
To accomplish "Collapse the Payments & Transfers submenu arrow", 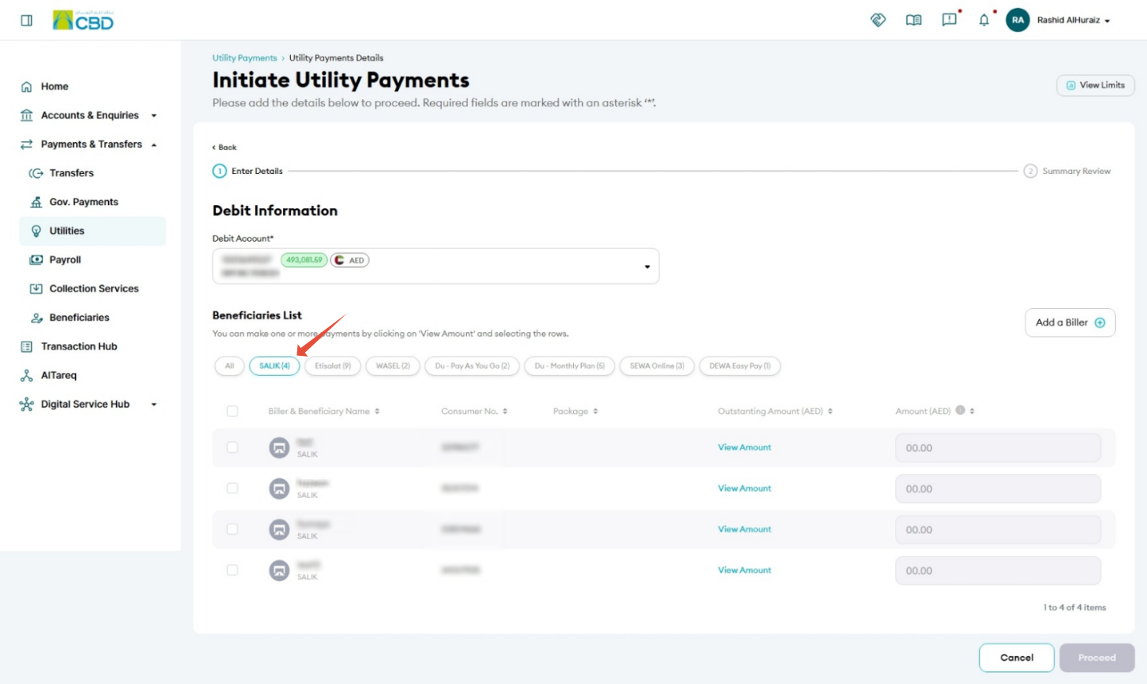I will pos(154,145).
